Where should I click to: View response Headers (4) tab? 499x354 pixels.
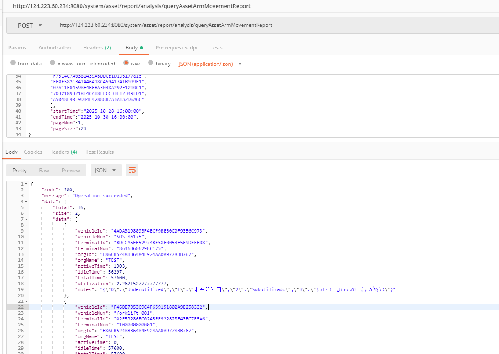coord(63,152)
